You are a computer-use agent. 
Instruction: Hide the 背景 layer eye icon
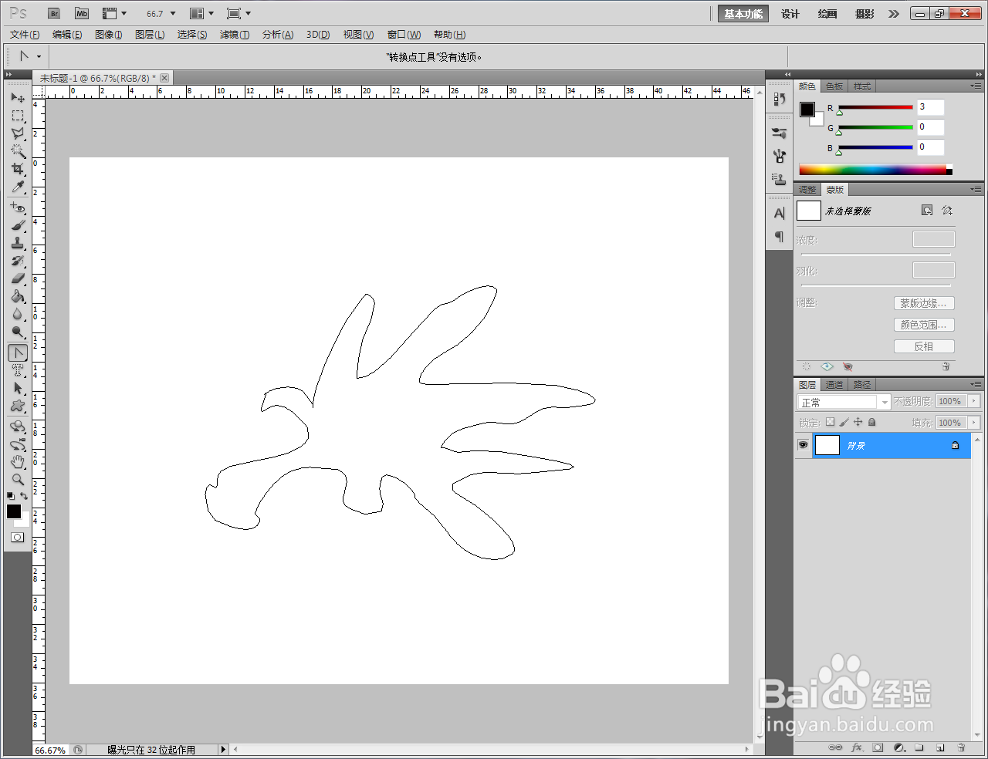(803, 445)
